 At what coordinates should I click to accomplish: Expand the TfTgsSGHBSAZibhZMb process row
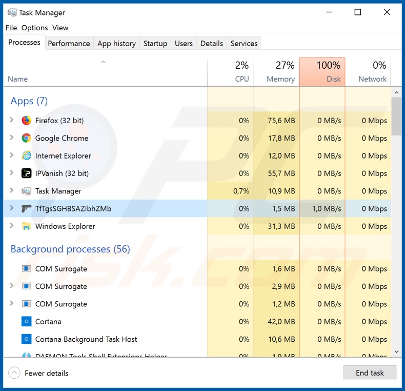tap(12, 208)
